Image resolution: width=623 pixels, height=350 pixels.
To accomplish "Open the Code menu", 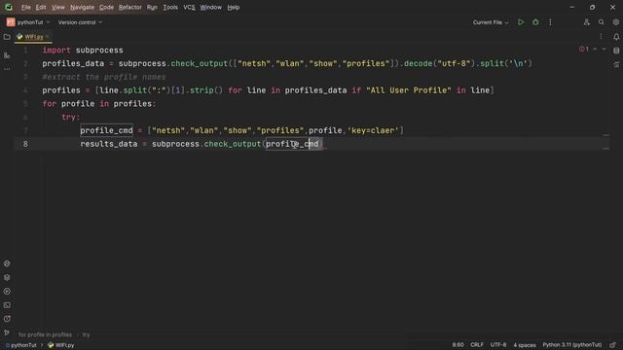I will tap(106, 7).
